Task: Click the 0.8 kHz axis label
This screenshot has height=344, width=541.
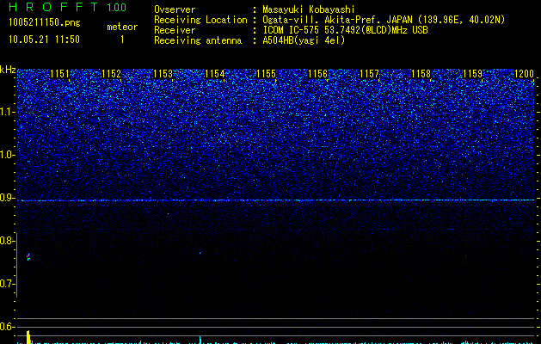Action: click(7, 241)
